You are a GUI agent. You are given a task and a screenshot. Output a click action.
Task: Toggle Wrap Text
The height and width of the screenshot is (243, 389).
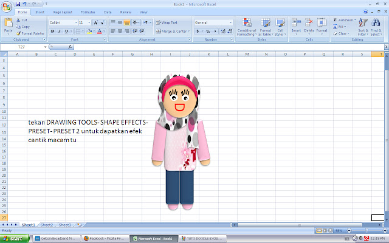tap(167, 22)
